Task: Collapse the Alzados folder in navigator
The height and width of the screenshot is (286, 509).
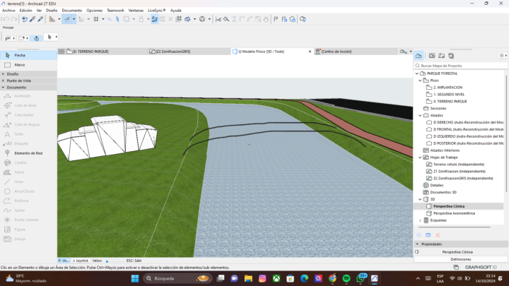Action: click(x=420, y=115)
